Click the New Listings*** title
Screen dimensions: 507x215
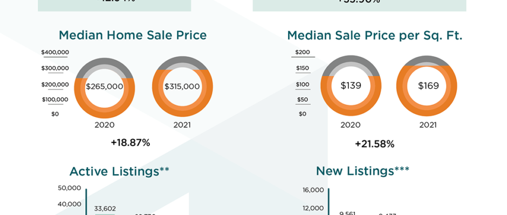[x=362, y=171]
